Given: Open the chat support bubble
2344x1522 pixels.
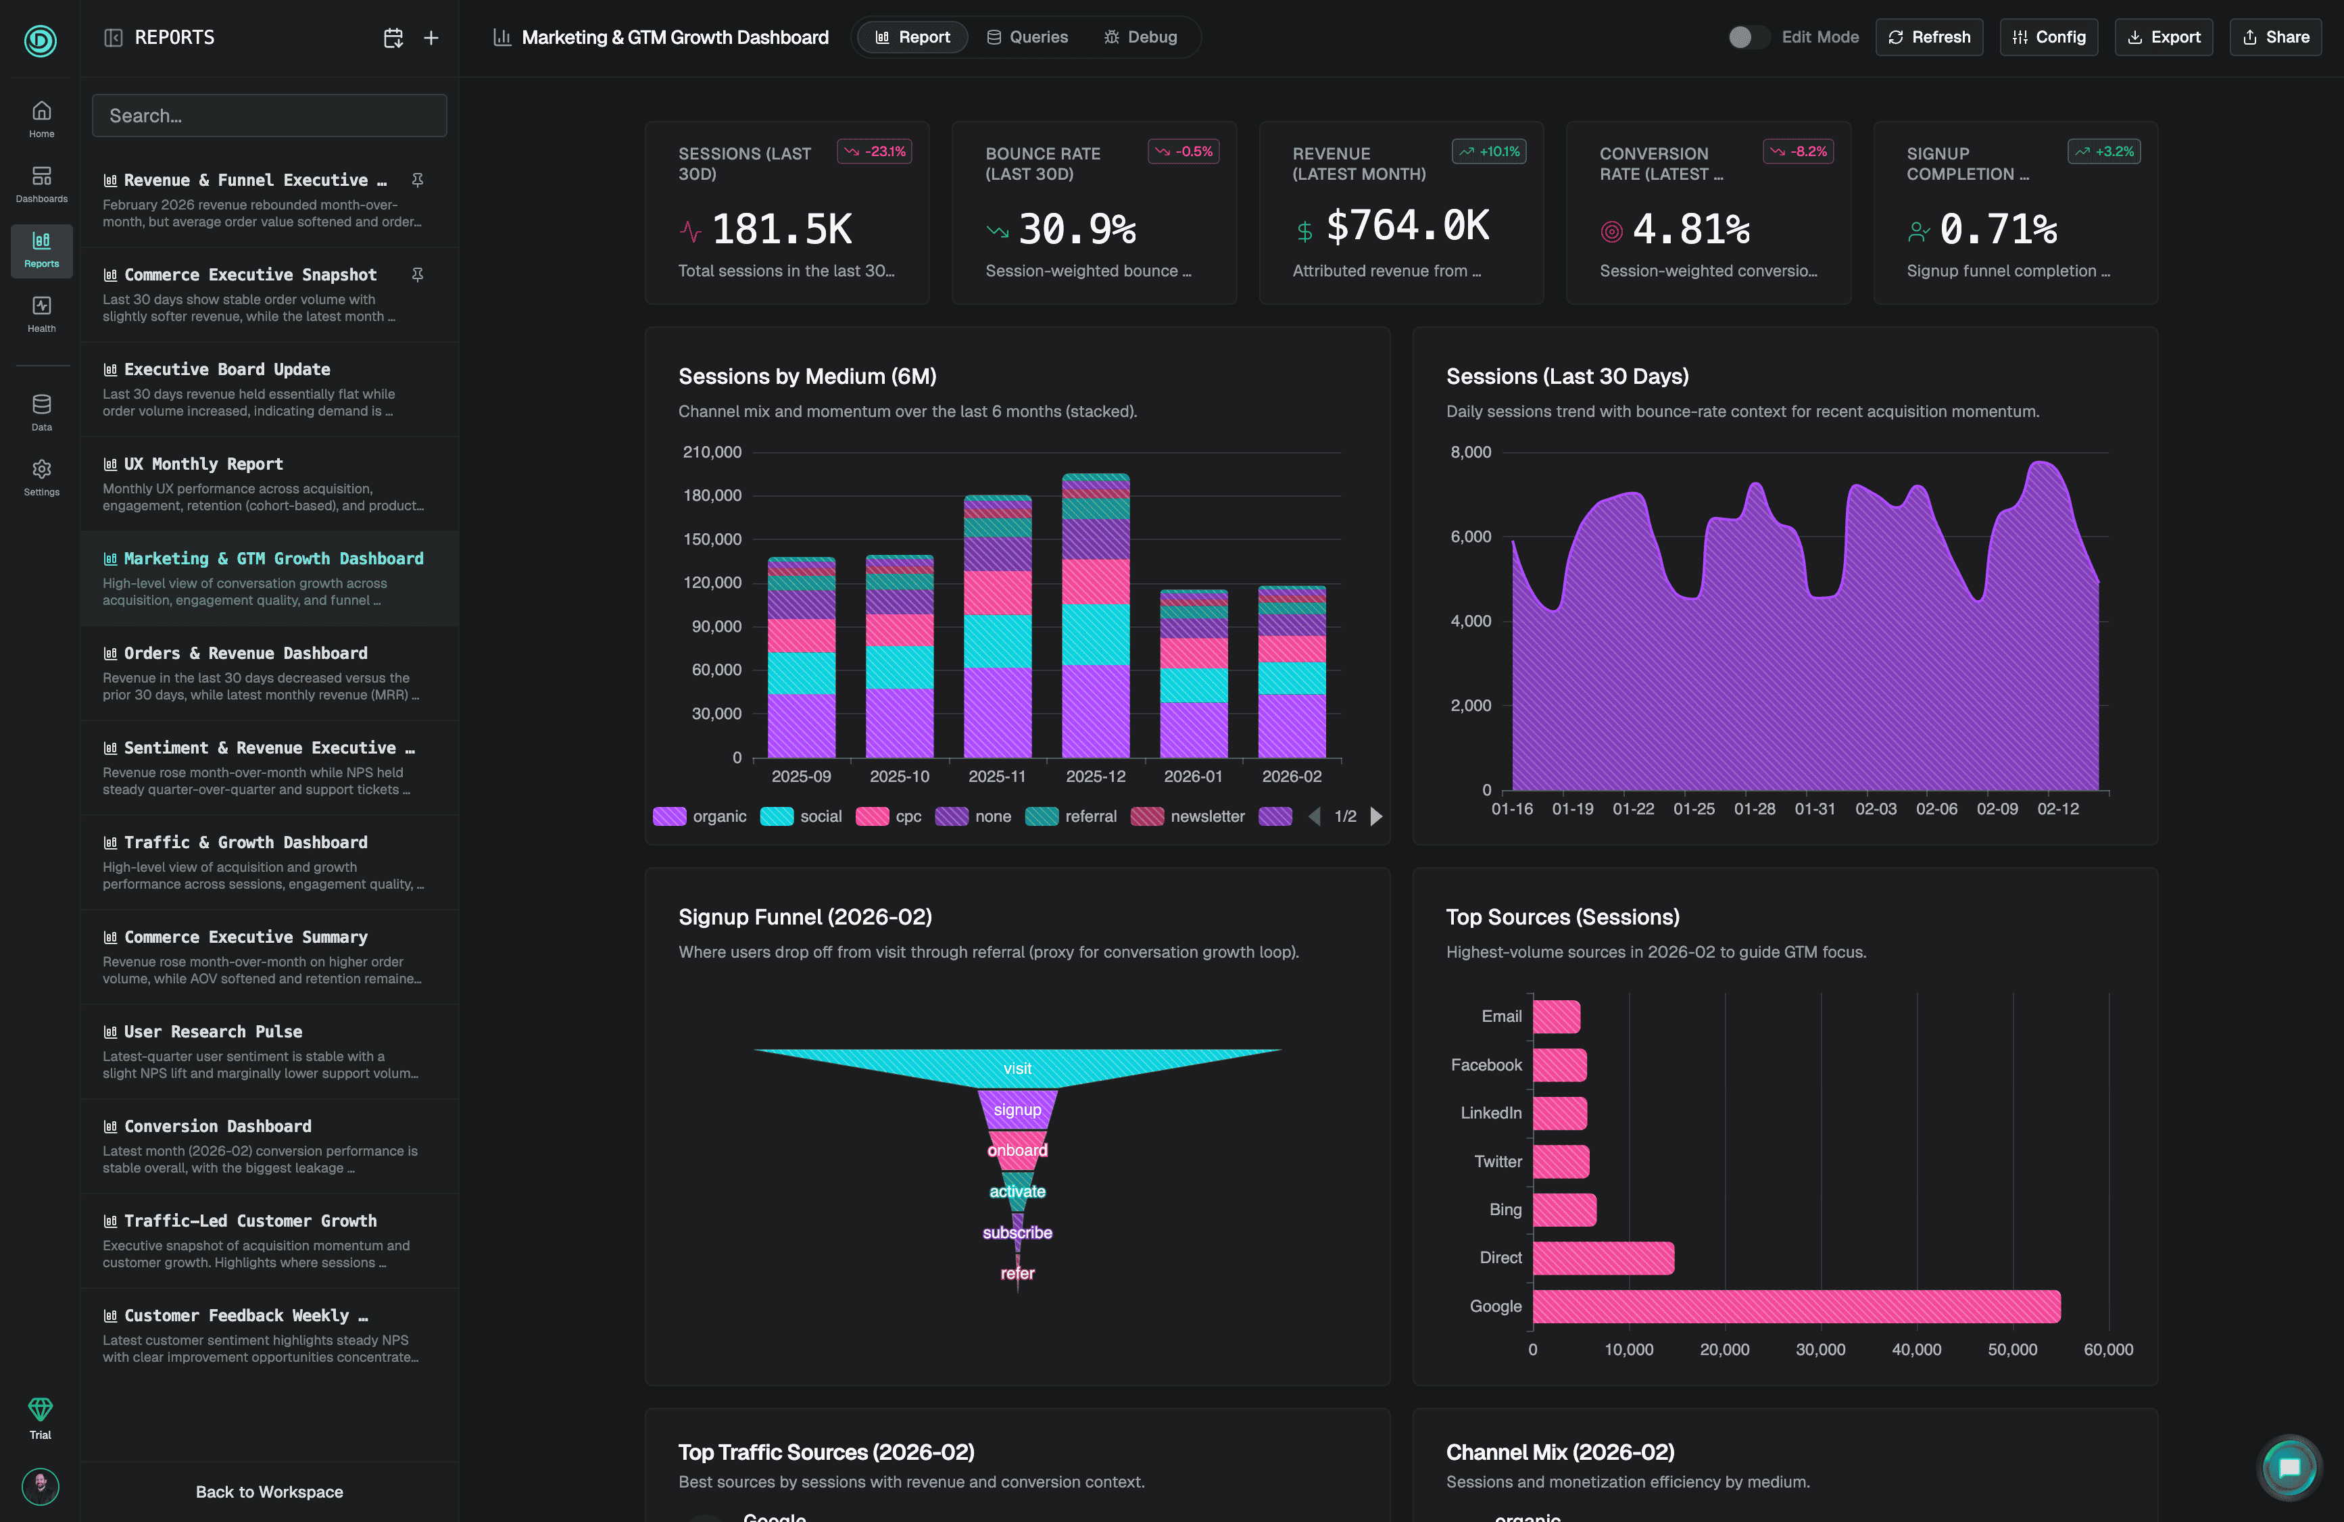Looking at the screenshot, I should pos(2289,1467).
